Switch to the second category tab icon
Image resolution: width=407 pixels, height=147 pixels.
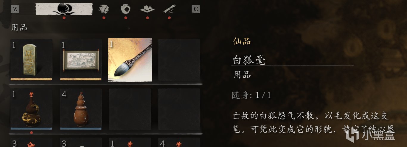(x=104, y=9)
